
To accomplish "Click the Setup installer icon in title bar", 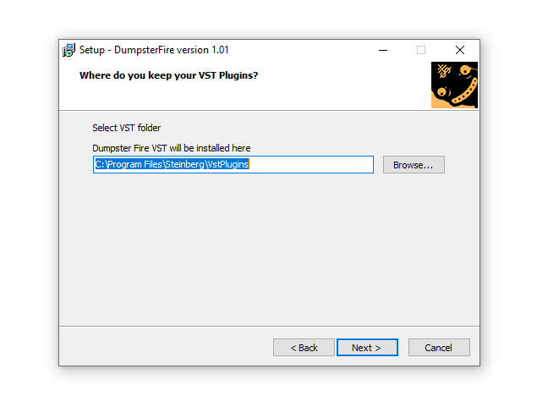I will (68, 50).
